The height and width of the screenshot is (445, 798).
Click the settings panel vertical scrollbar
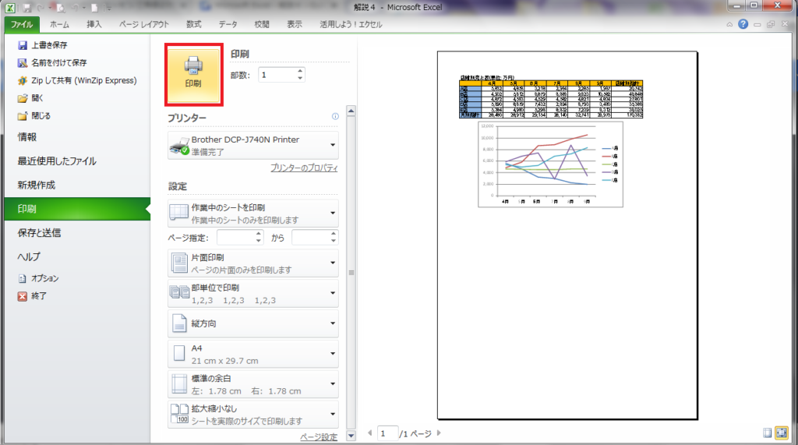coord(351,273)
